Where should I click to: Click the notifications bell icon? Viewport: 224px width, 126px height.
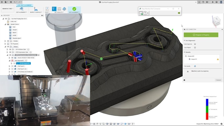(212, 2)
